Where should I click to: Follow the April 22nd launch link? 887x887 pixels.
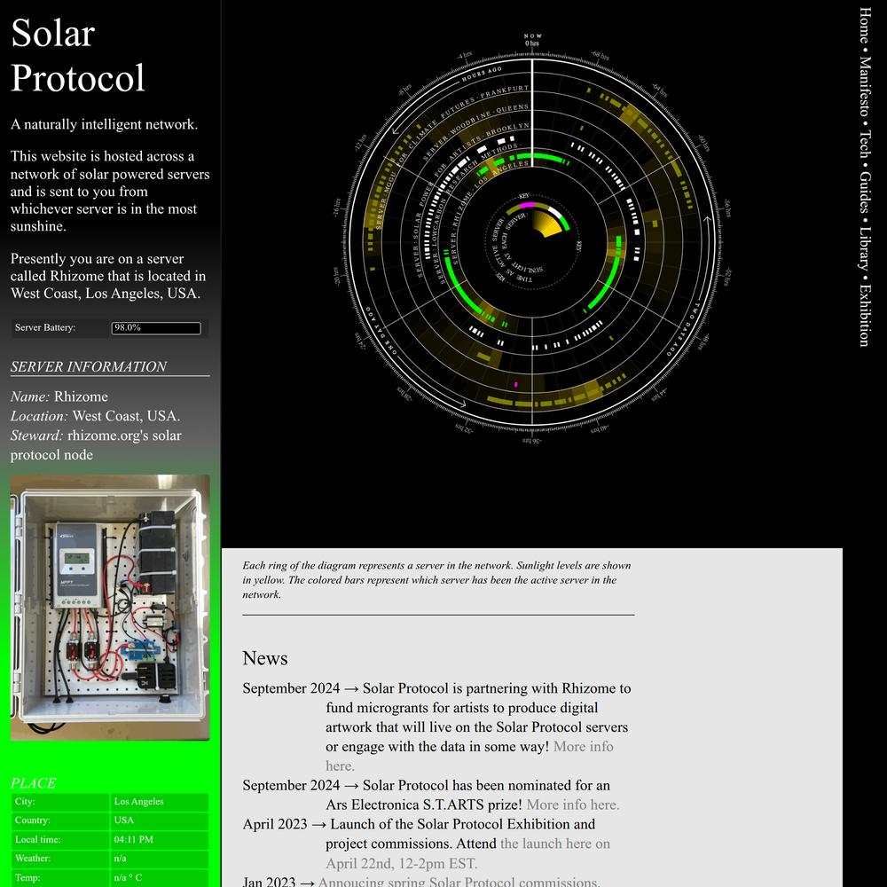[467, 853]
